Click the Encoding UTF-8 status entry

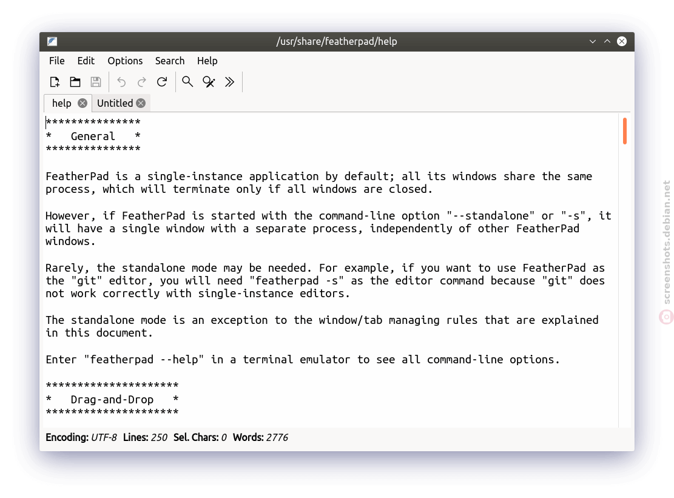[x=81, y=437]
